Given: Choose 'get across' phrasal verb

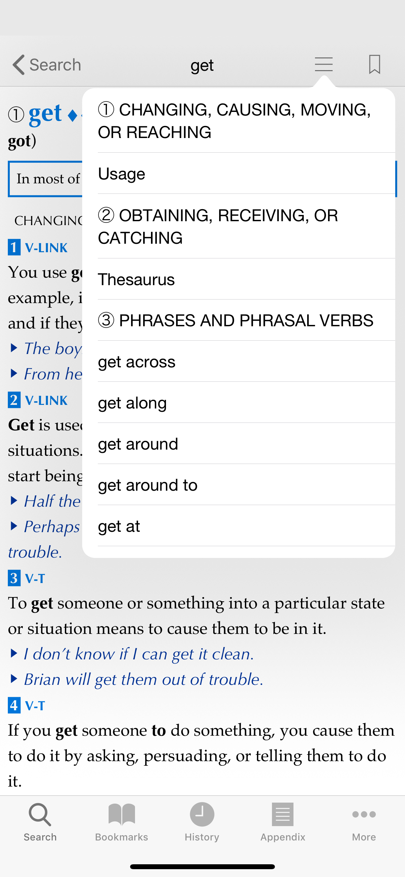Looking at the screenshot, I should pyautogui.click(x=238, y=362).
